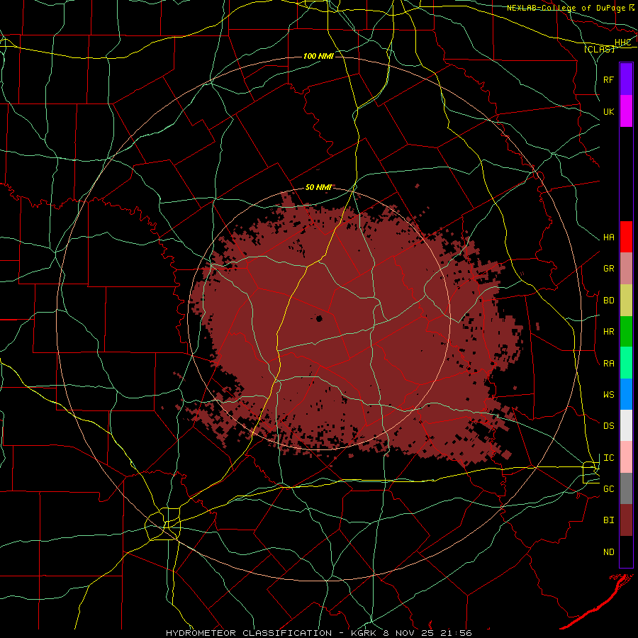Click the HA red legend swatch

(626, 237)
